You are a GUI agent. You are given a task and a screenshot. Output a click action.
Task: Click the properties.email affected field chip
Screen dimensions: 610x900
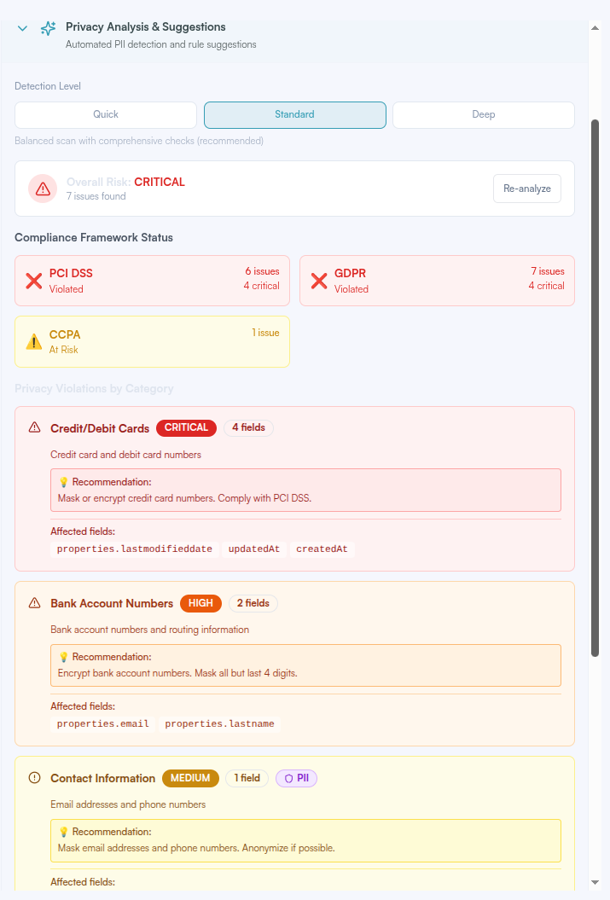pos(103,724)
